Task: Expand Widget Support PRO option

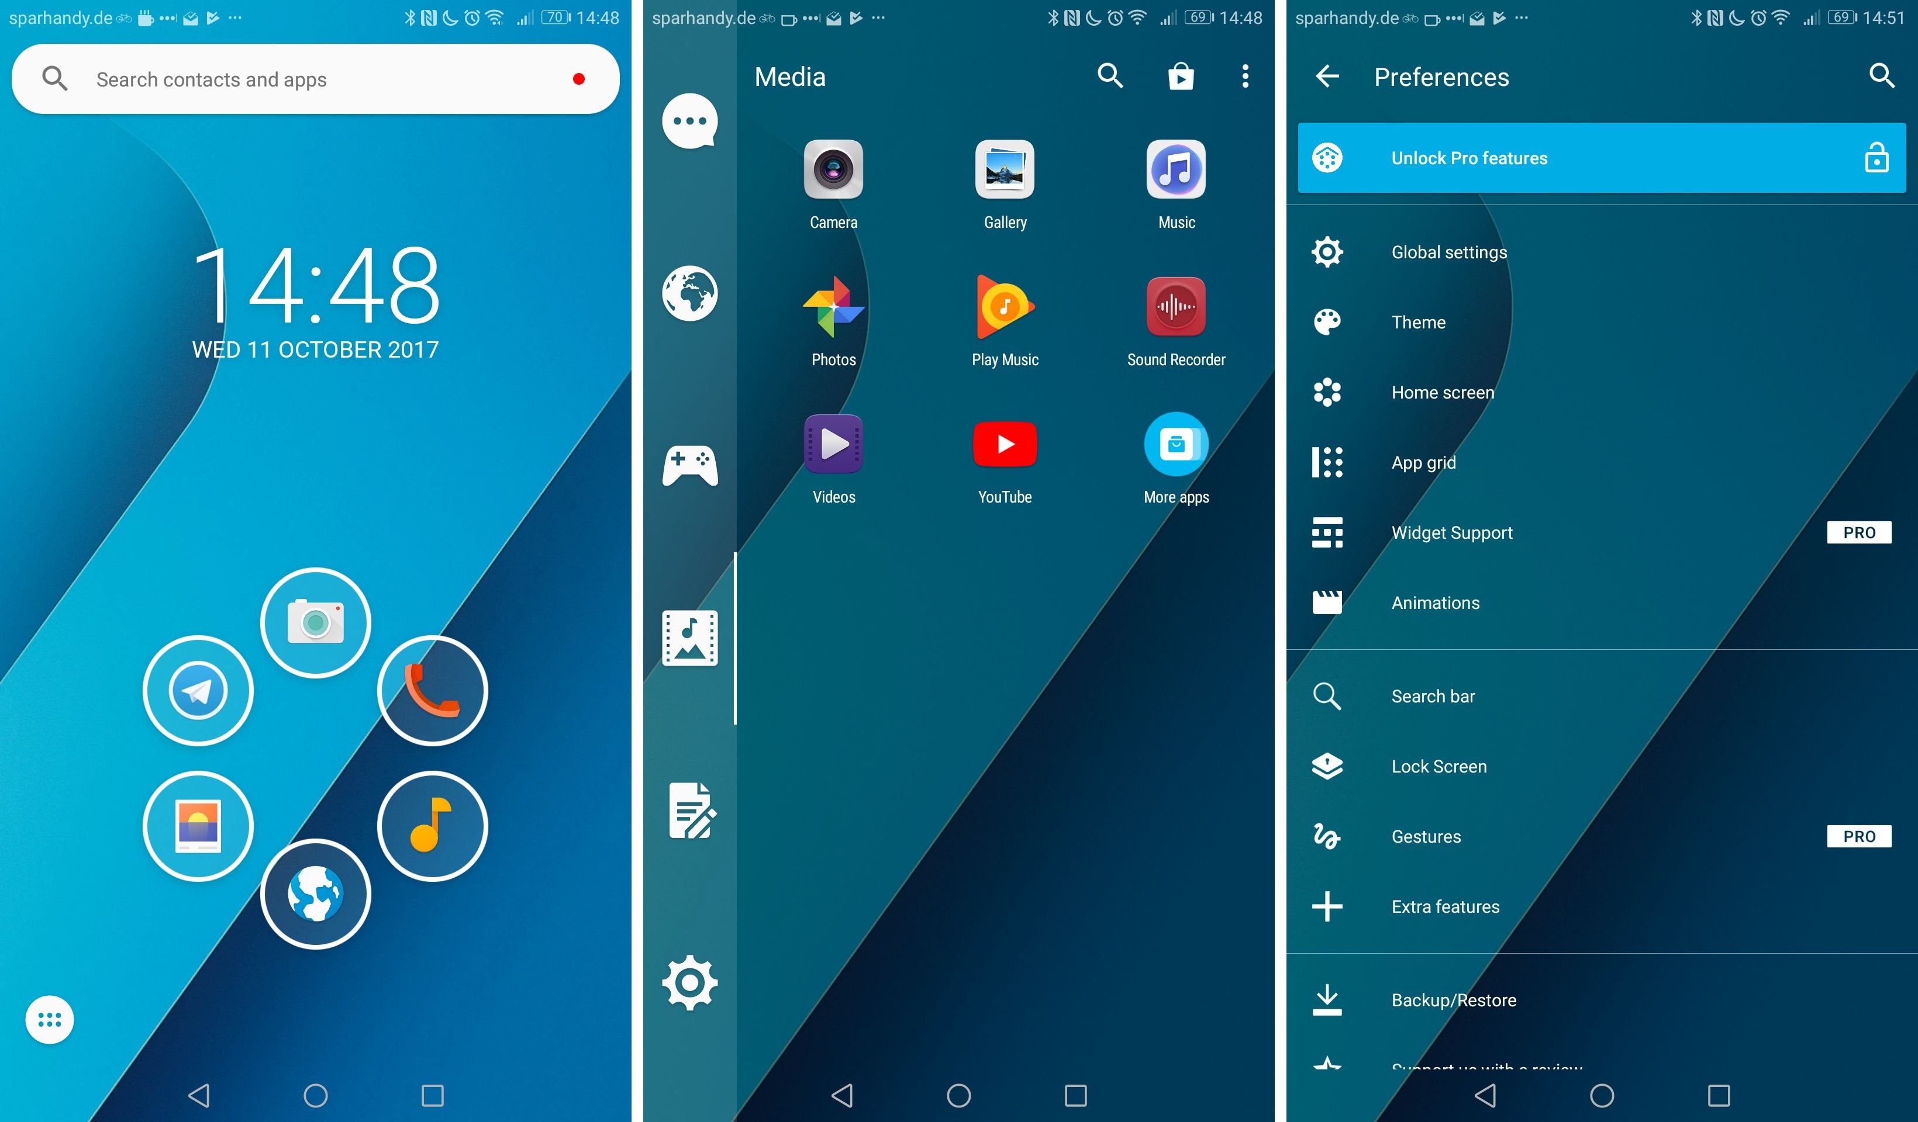Action: click(1600, 532)
